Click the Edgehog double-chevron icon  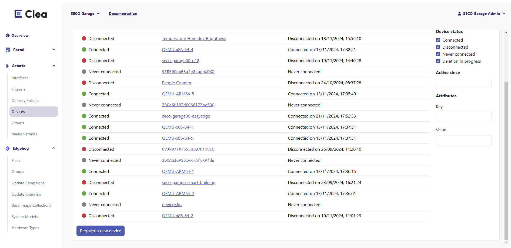click(x=8, y=149)
